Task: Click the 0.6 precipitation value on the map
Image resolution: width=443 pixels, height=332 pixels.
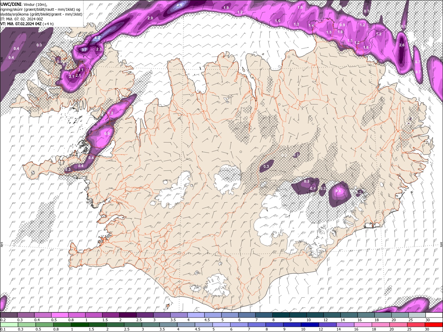Action: pyautogui.click(x=338, y=191)
